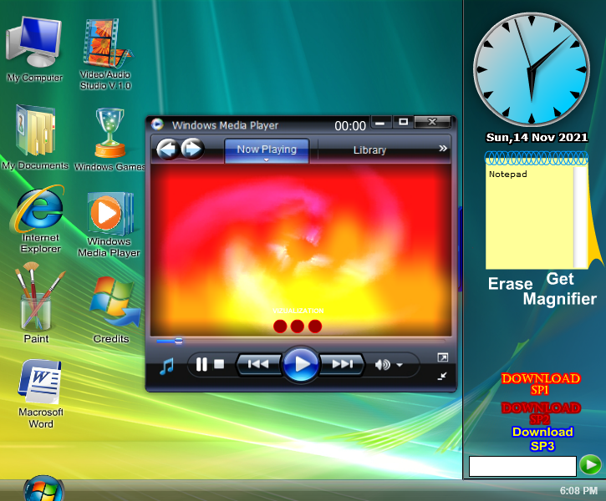The height and width of the screenshot is (501, 606).
Task: Click the VIZUALIZATION label
Action: click(x=298, y=311)
